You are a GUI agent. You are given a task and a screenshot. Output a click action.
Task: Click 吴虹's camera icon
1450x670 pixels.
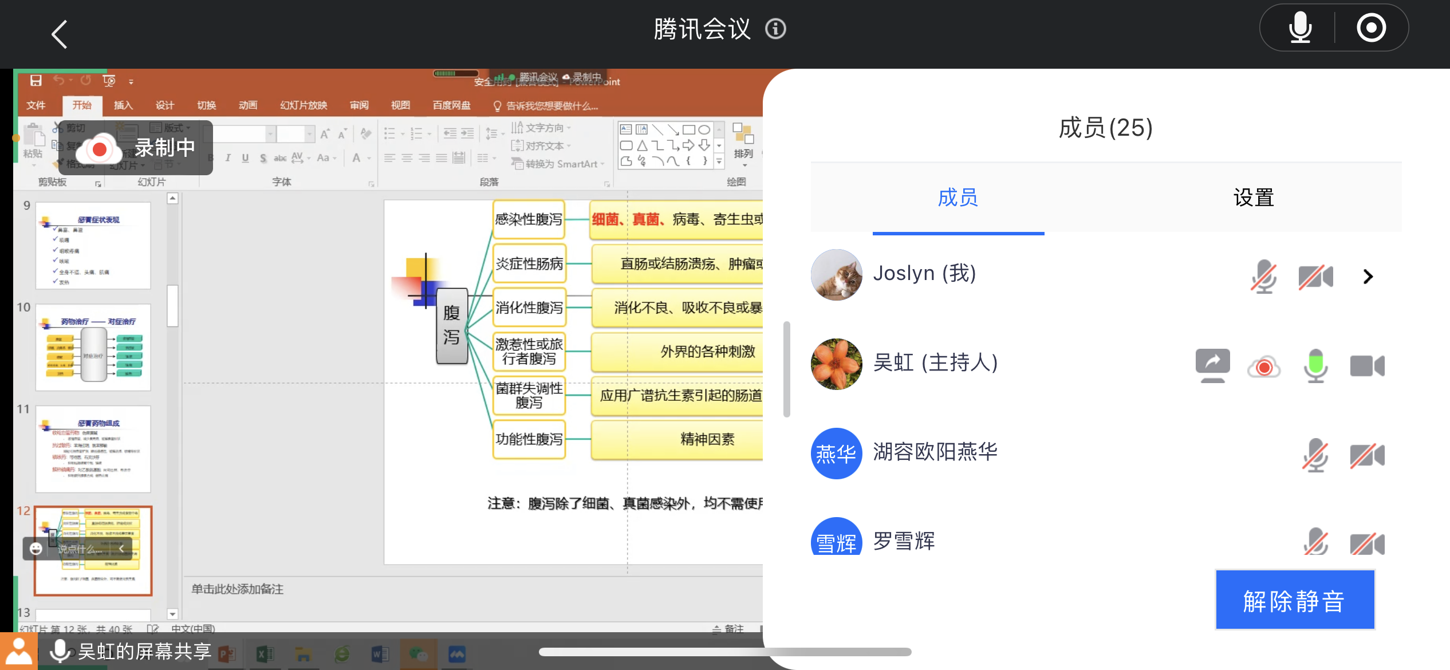[1366, 366]
